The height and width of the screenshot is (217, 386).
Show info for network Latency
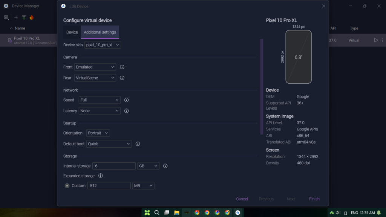click(x=126, y=111)
